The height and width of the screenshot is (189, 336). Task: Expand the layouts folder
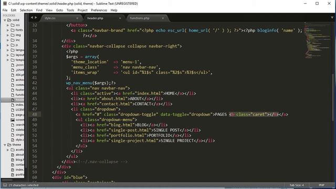pos(8,55)
